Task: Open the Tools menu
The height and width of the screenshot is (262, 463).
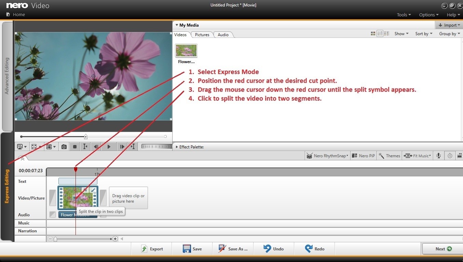Action: click(x=404, y=15)
